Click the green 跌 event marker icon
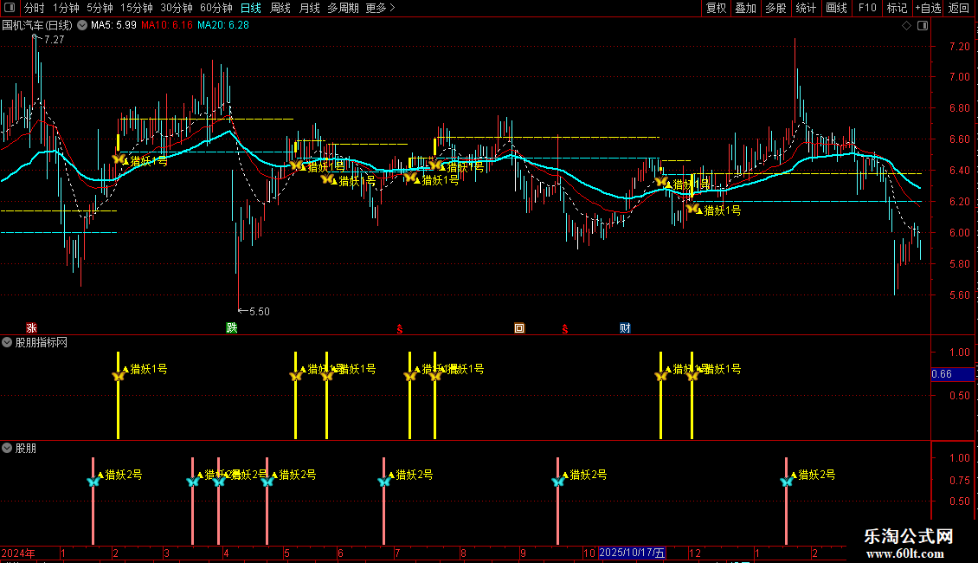 coord(231,327)
